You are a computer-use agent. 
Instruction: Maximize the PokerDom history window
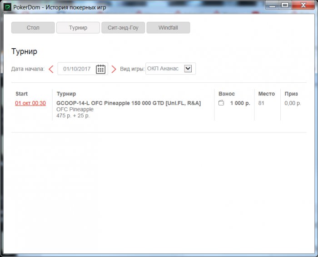[x=285, y=5]
